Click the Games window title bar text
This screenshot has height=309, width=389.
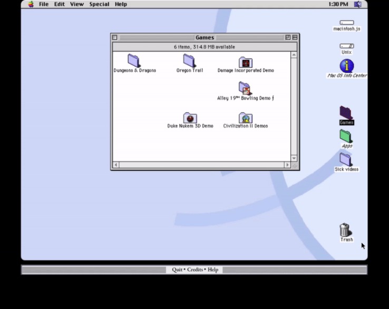[x=205, y=37]
